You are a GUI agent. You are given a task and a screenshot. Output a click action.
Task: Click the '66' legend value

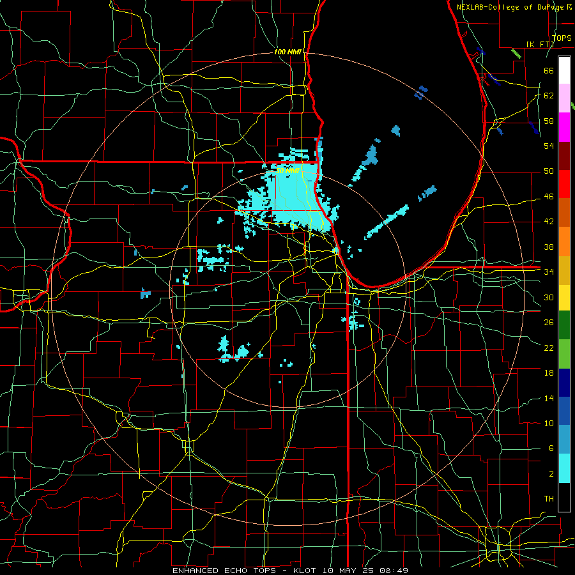point(549,70)
